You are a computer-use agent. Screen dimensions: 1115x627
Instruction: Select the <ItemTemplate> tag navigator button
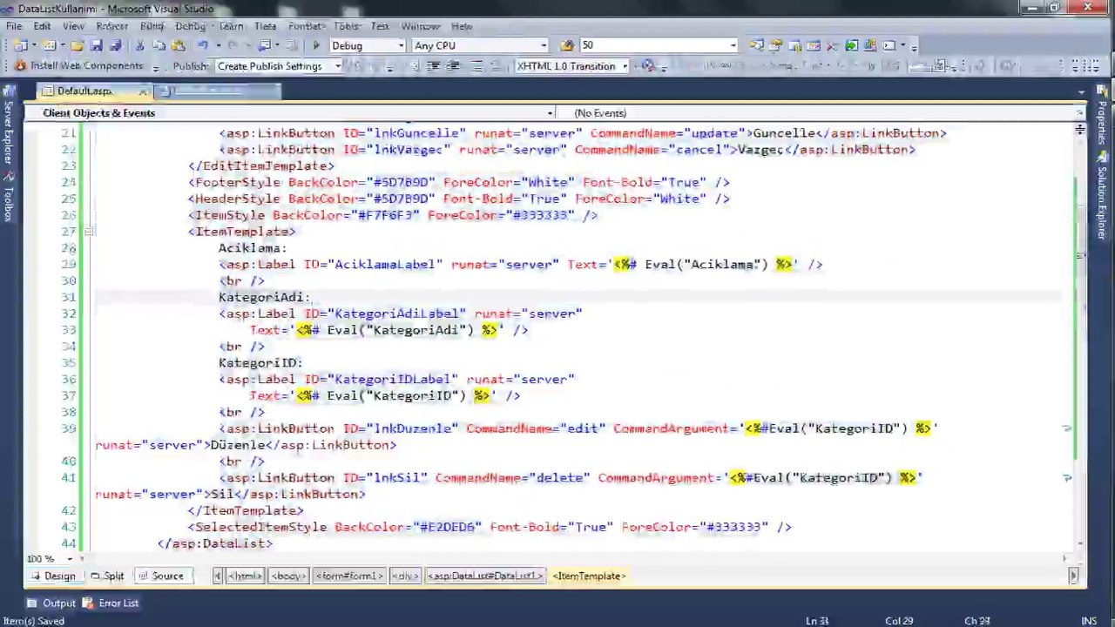(589, 576)
